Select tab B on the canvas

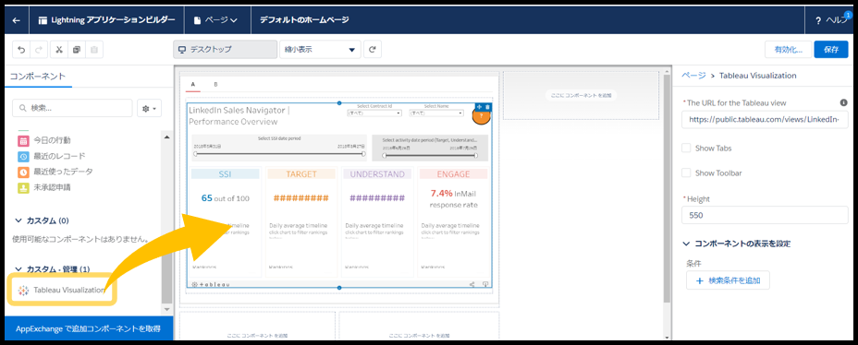point(215,85)
